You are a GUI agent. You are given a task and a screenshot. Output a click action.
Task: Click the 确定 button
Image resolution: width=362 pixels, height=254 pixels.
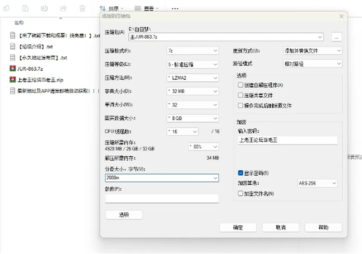click(238, 228)
